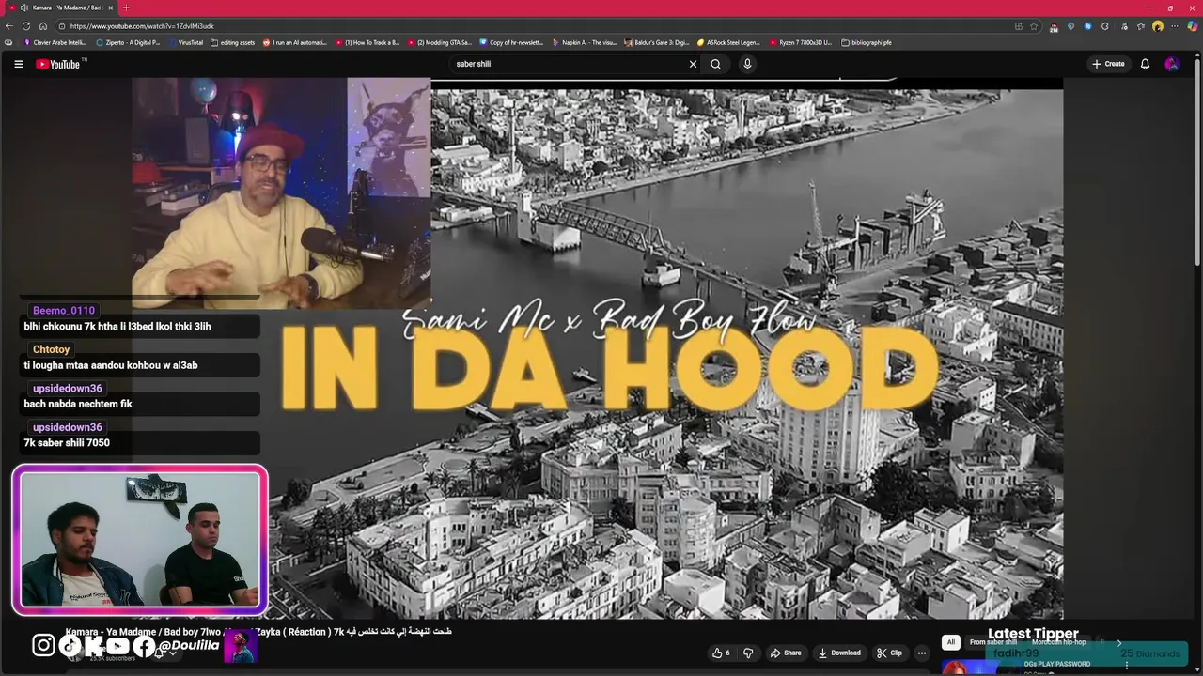Favorite this page with star icon
Viewport: 1203px width, 676px height.
coord(1034,26)
